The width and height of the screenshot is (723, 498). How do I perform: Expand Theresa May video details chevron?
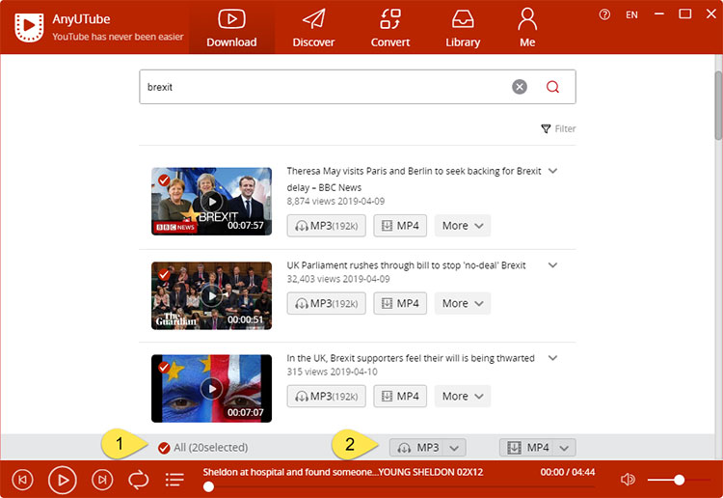[553, 171]
